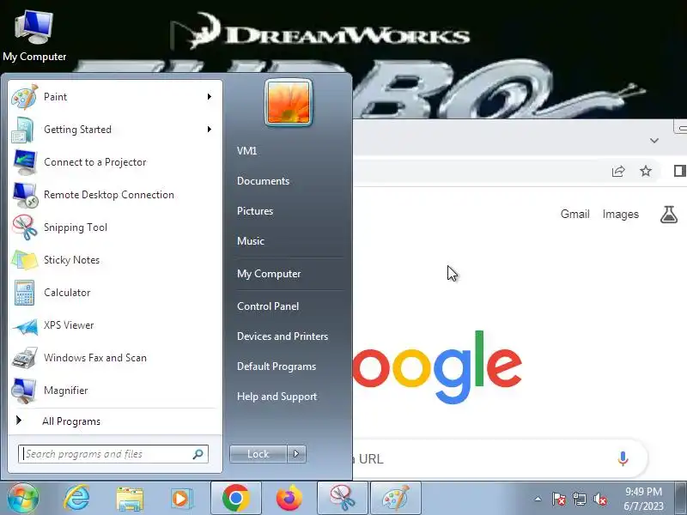The height and width of the screenshot is (515, 687).
Task: Open Devices and Printers
Action: (283, 336)
